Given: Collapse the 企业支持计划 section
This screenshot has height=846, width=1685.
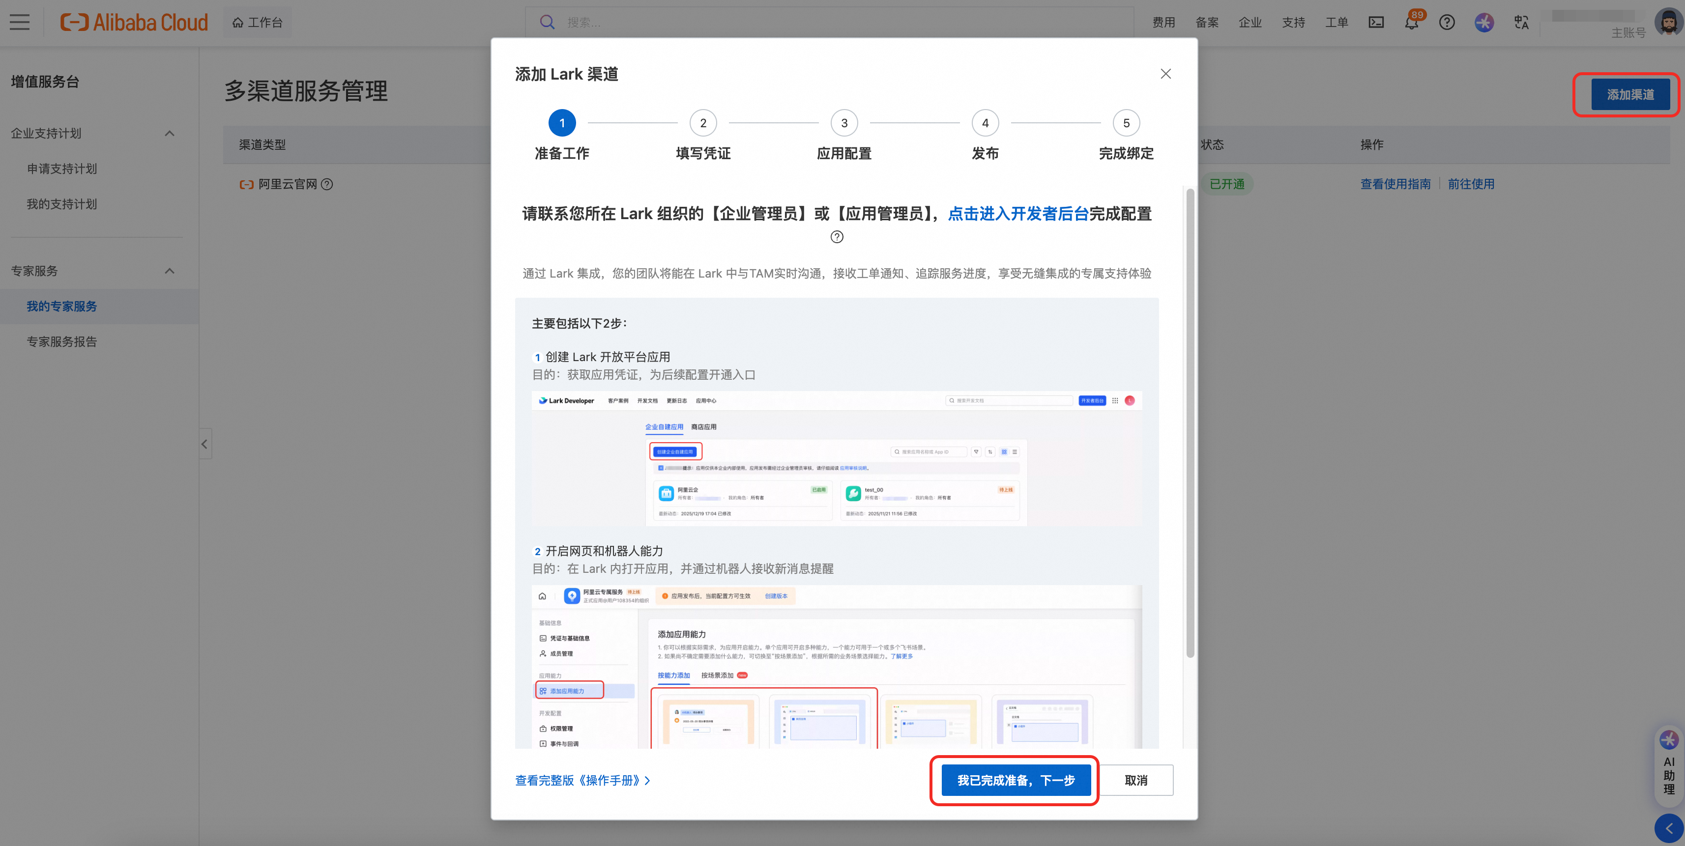Looking at the screenshot, I should coord(170,133).
